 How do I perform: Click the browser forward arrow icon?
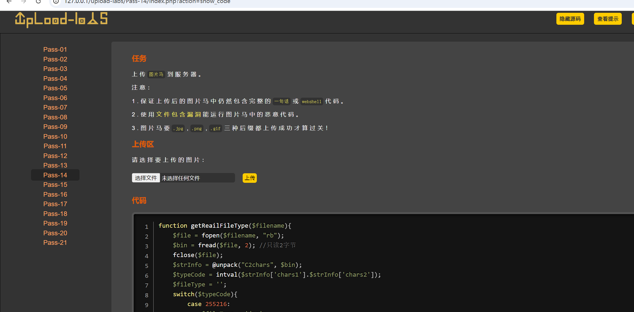(24, 2)
